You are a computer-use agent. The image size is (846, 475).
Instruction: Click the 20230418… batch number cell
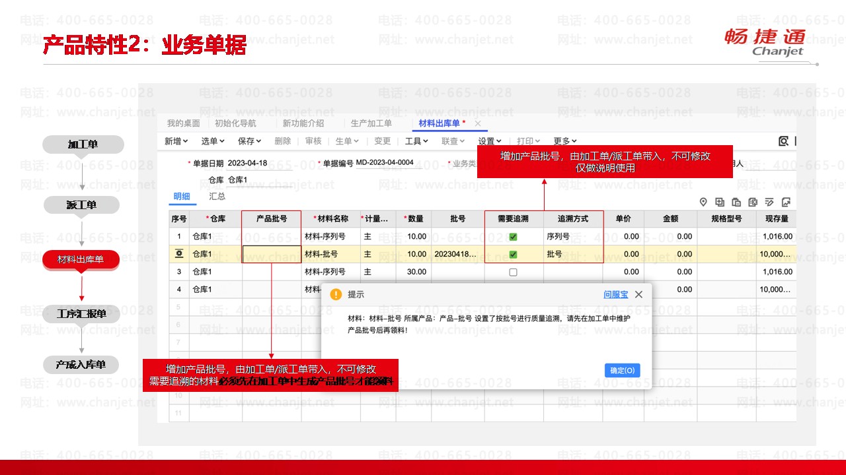457,254
